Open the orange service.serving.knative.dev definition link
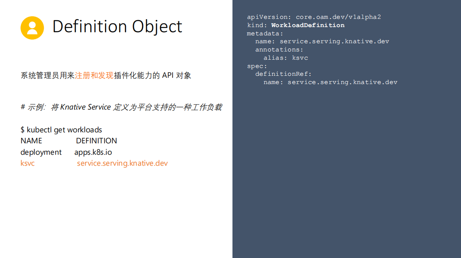This screenshot has width=461, height=258. pyautogui.click(x=122, y=163)
